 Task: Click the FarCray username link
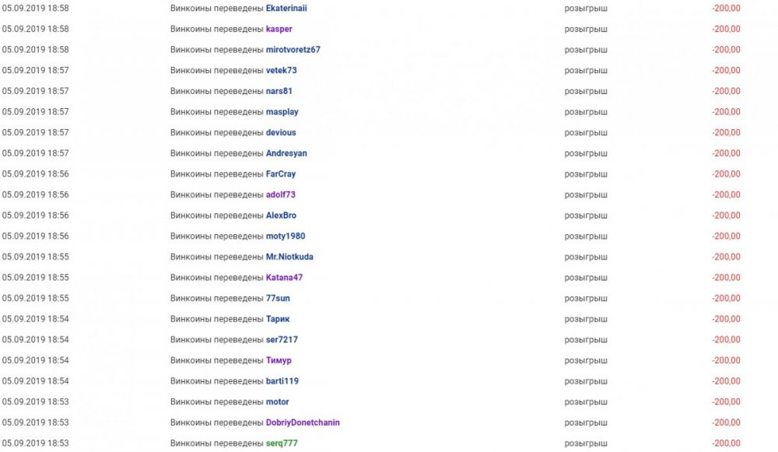pyautogui.click(x=281, y=174)
